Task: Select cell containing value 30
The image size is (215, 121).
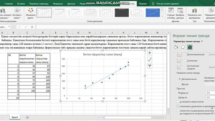Action: pos(27,66)
